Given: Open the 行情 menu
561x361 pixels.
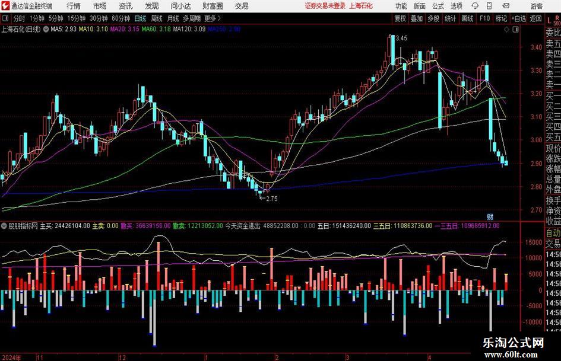Looking at the screenshot, I should (x=74, y=6).
